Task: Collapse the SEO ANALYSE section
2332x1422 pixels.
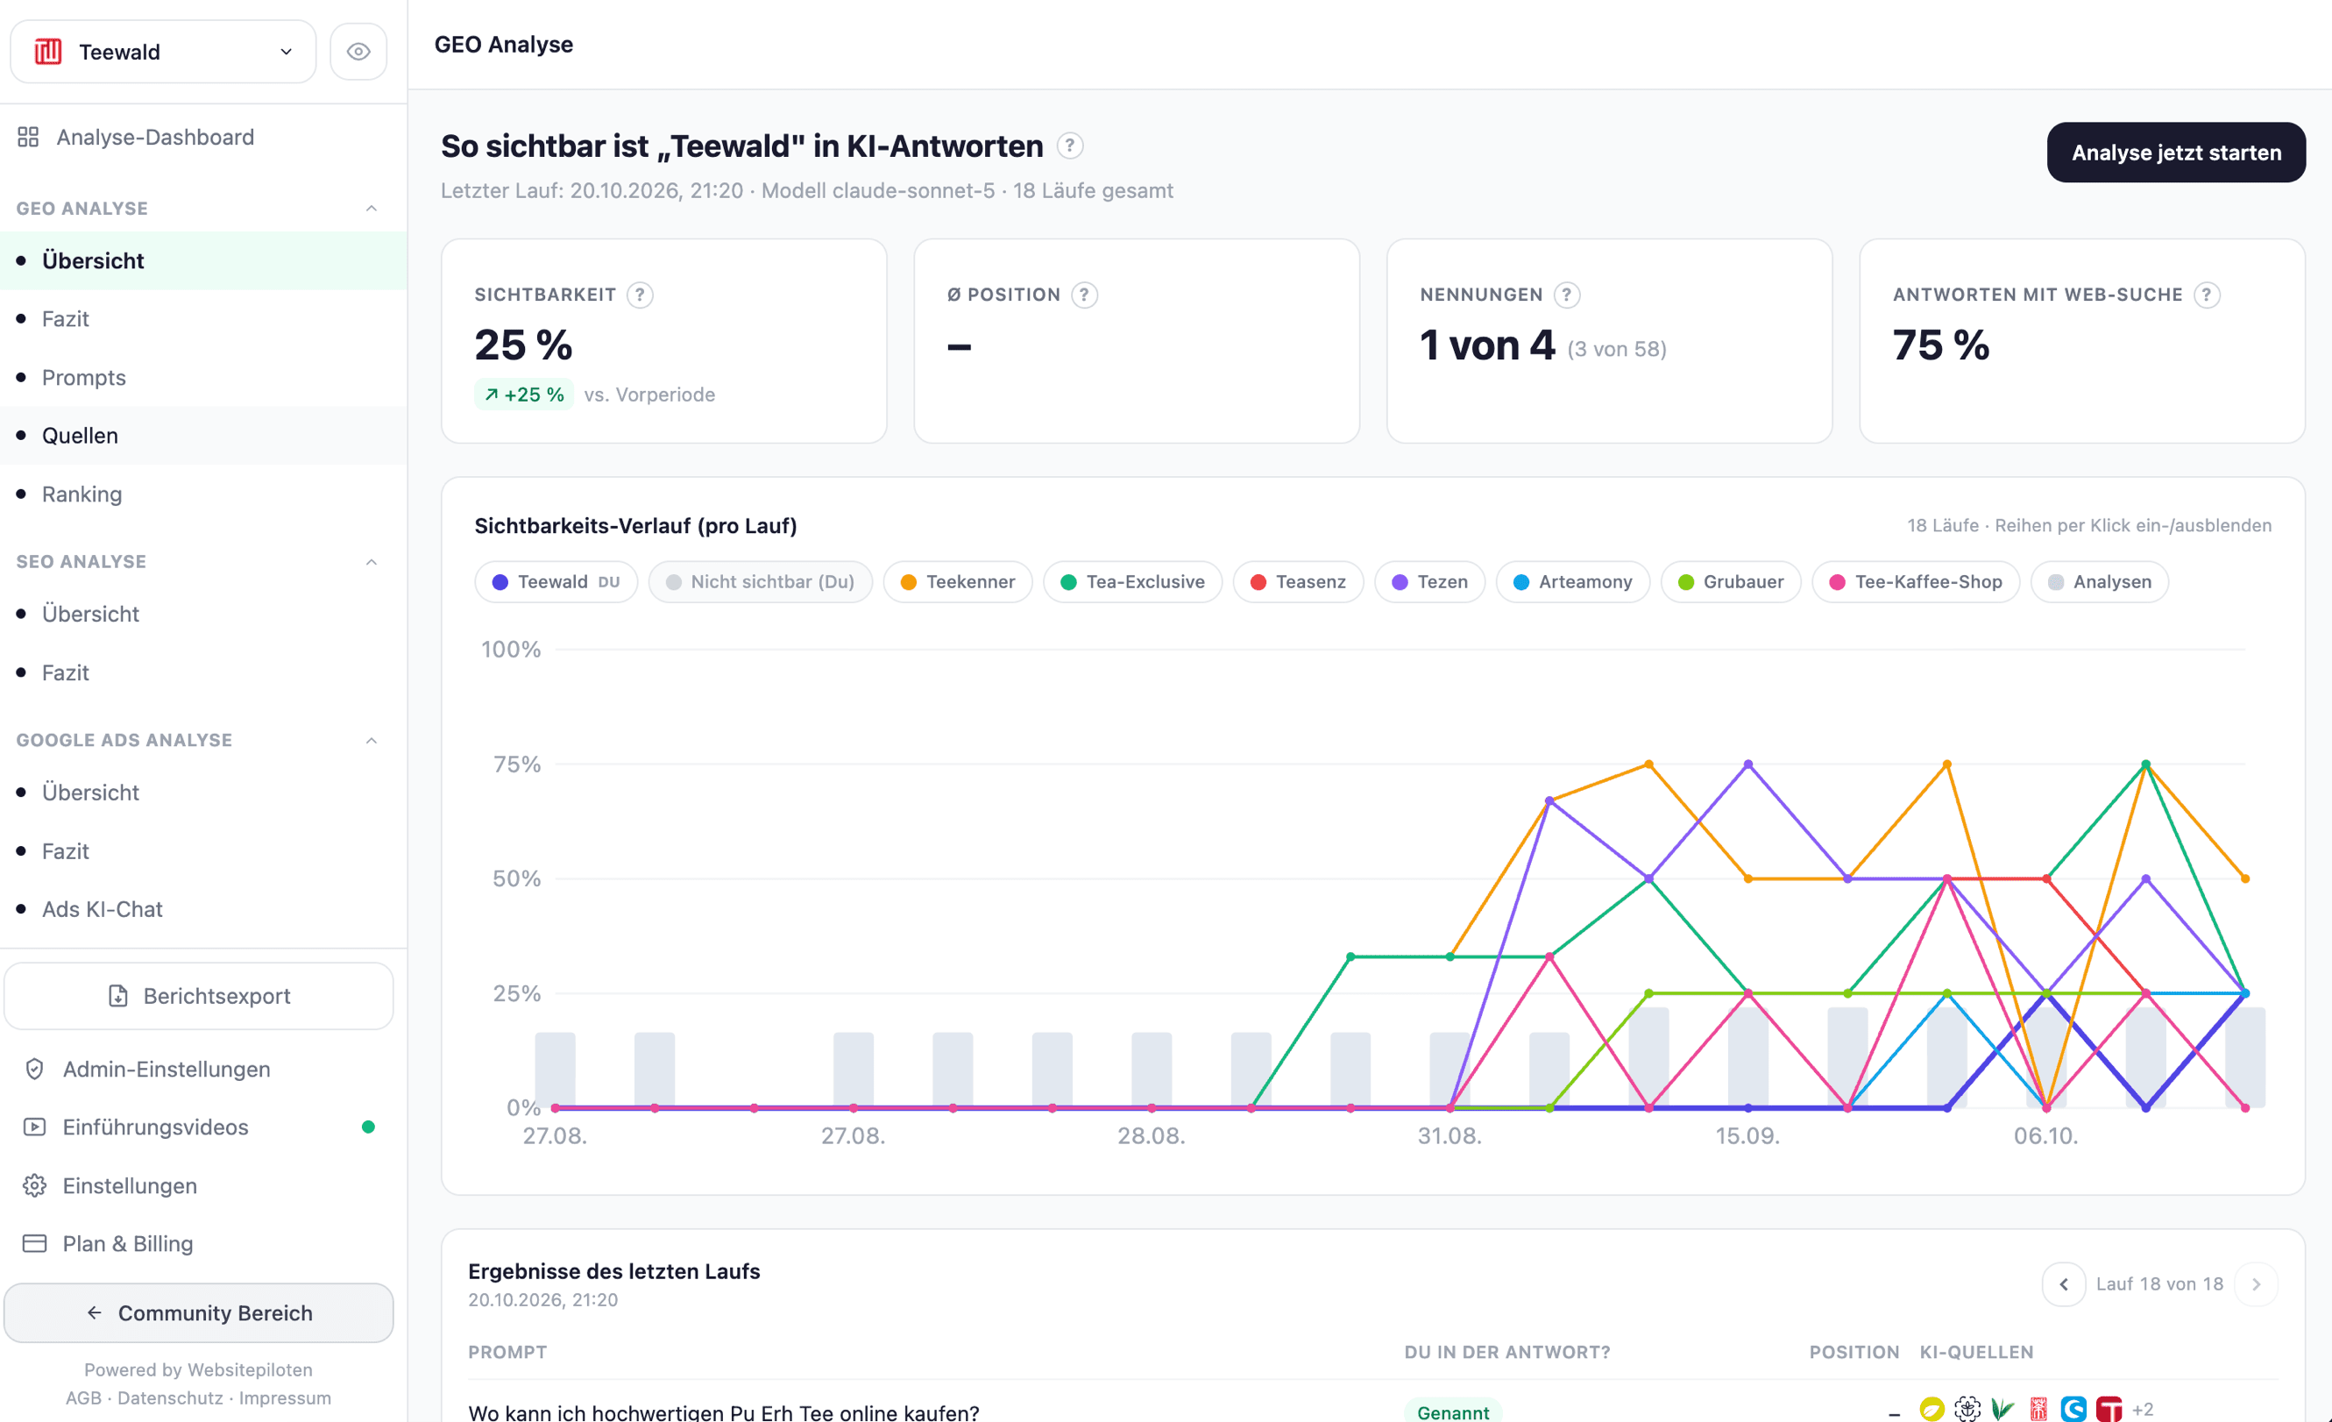Action: 371,562
